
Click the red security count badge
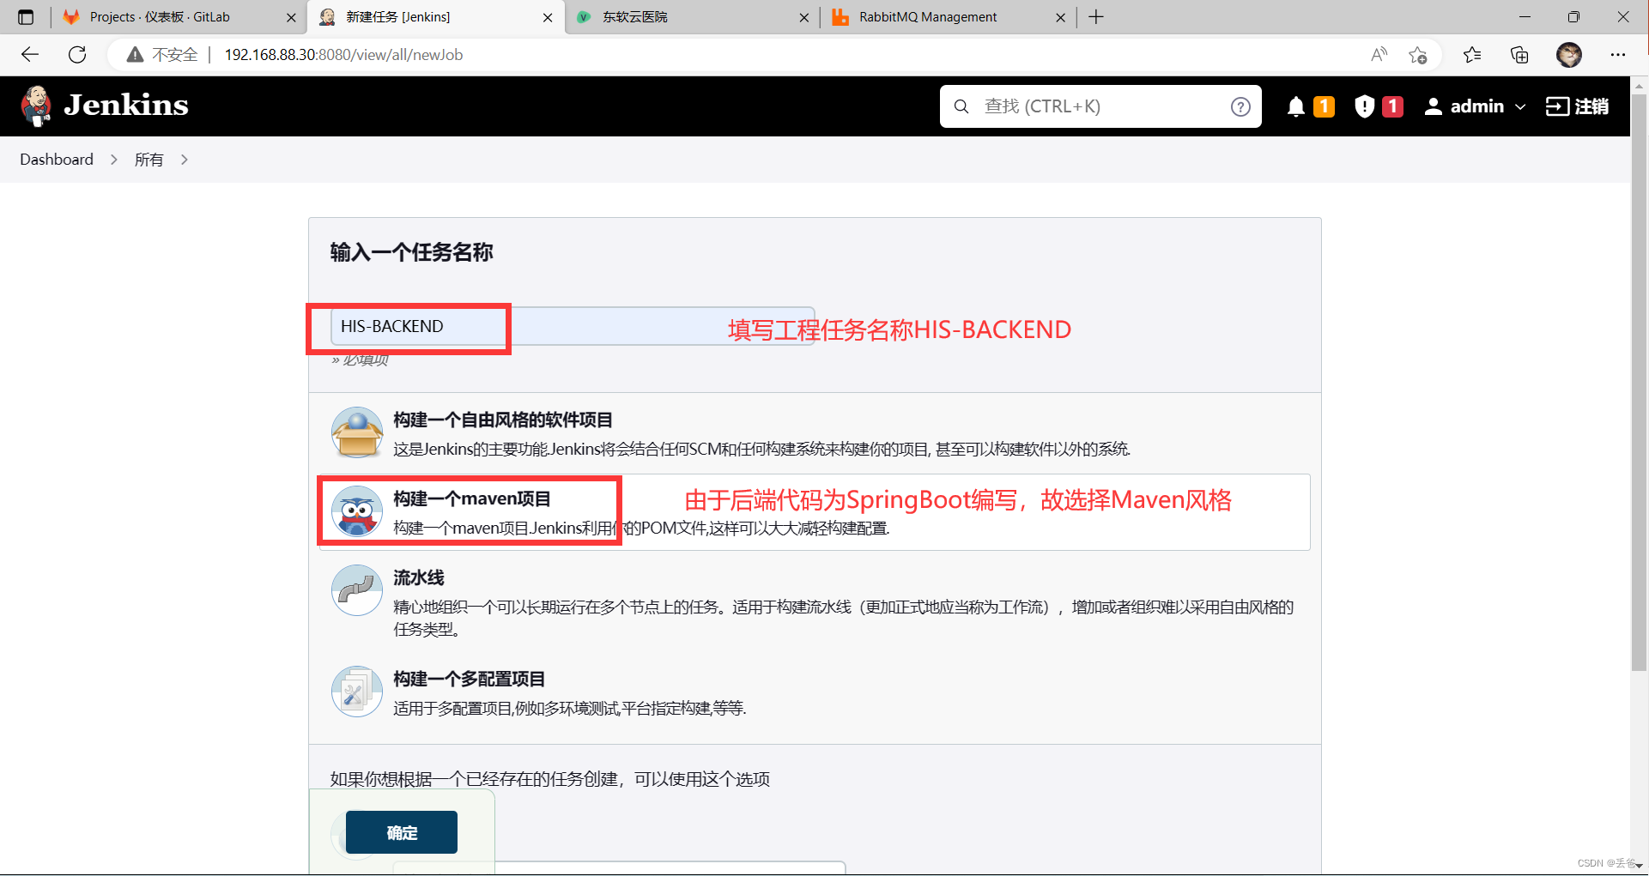[x=1392, y=106]
